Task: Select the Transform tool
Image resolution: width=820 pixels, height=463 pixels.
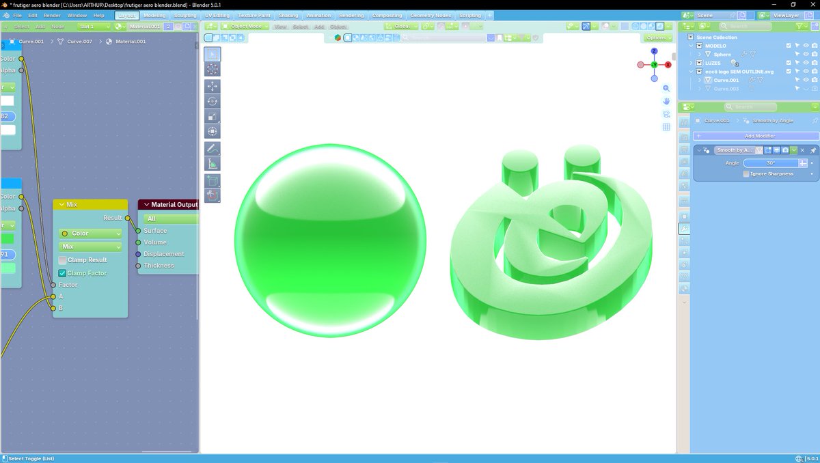Action: [213, 132]
